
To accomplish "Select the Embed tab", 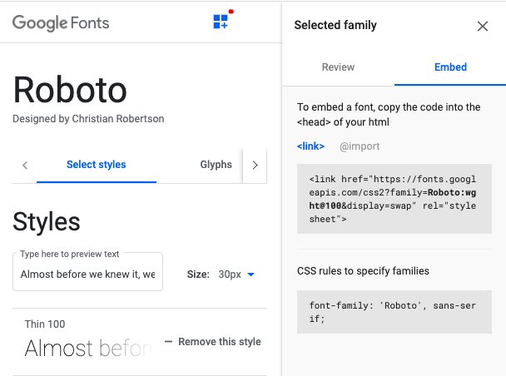I will coord(450,67).
